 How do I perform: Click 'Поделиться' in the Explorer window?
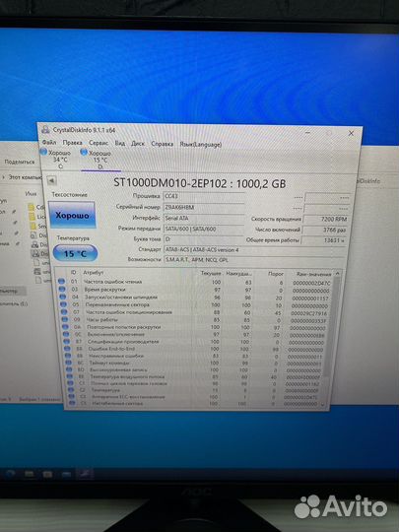(20, 162)
